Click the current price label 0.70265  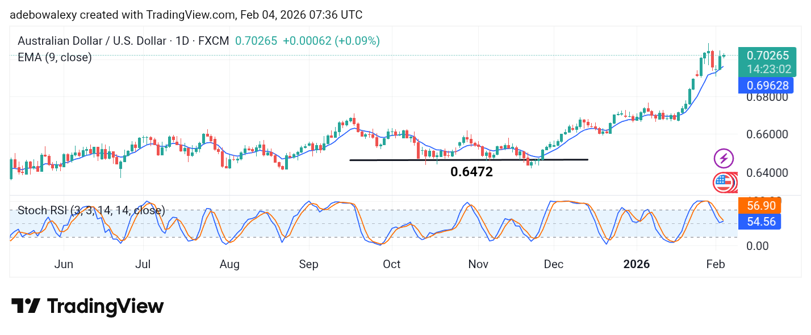[767, 56]
